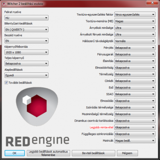The image size is (160, 160).
Task: Open the Billentyűzet-beállítások dropdown
Action: [x=26, y=30]
